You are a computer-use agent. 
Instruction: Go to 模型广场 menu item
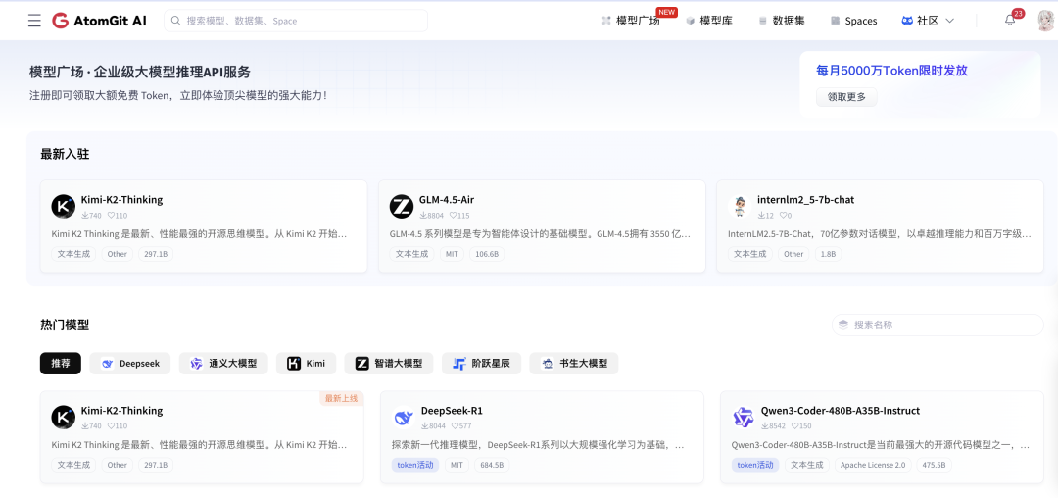[630, 21]
